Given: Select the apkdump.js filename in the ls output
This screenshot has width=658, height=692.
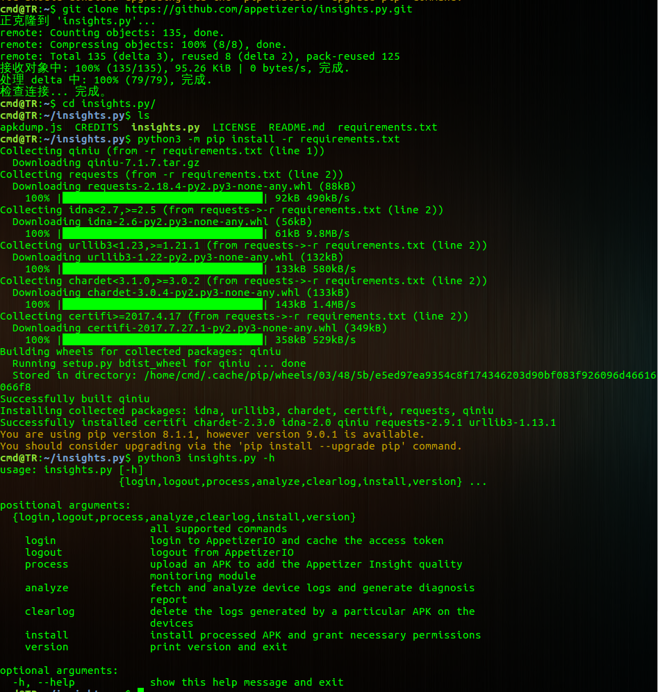Looking at the screenshot, I should tap(31, 127).
